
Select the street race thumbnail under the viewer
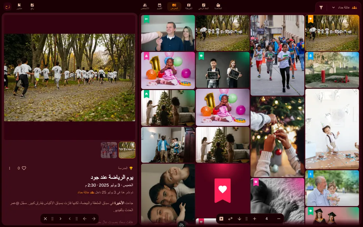(109, 150)
